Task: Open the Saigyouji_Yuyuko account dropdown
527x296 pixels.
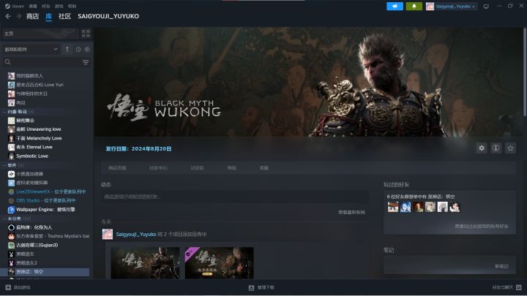Action: tap(452, 6)
